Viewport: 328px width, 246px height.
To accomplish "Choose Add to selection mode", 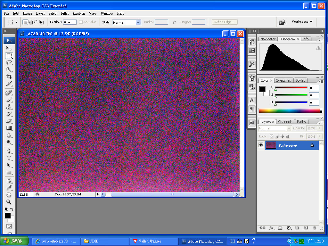I will [30, 22].
